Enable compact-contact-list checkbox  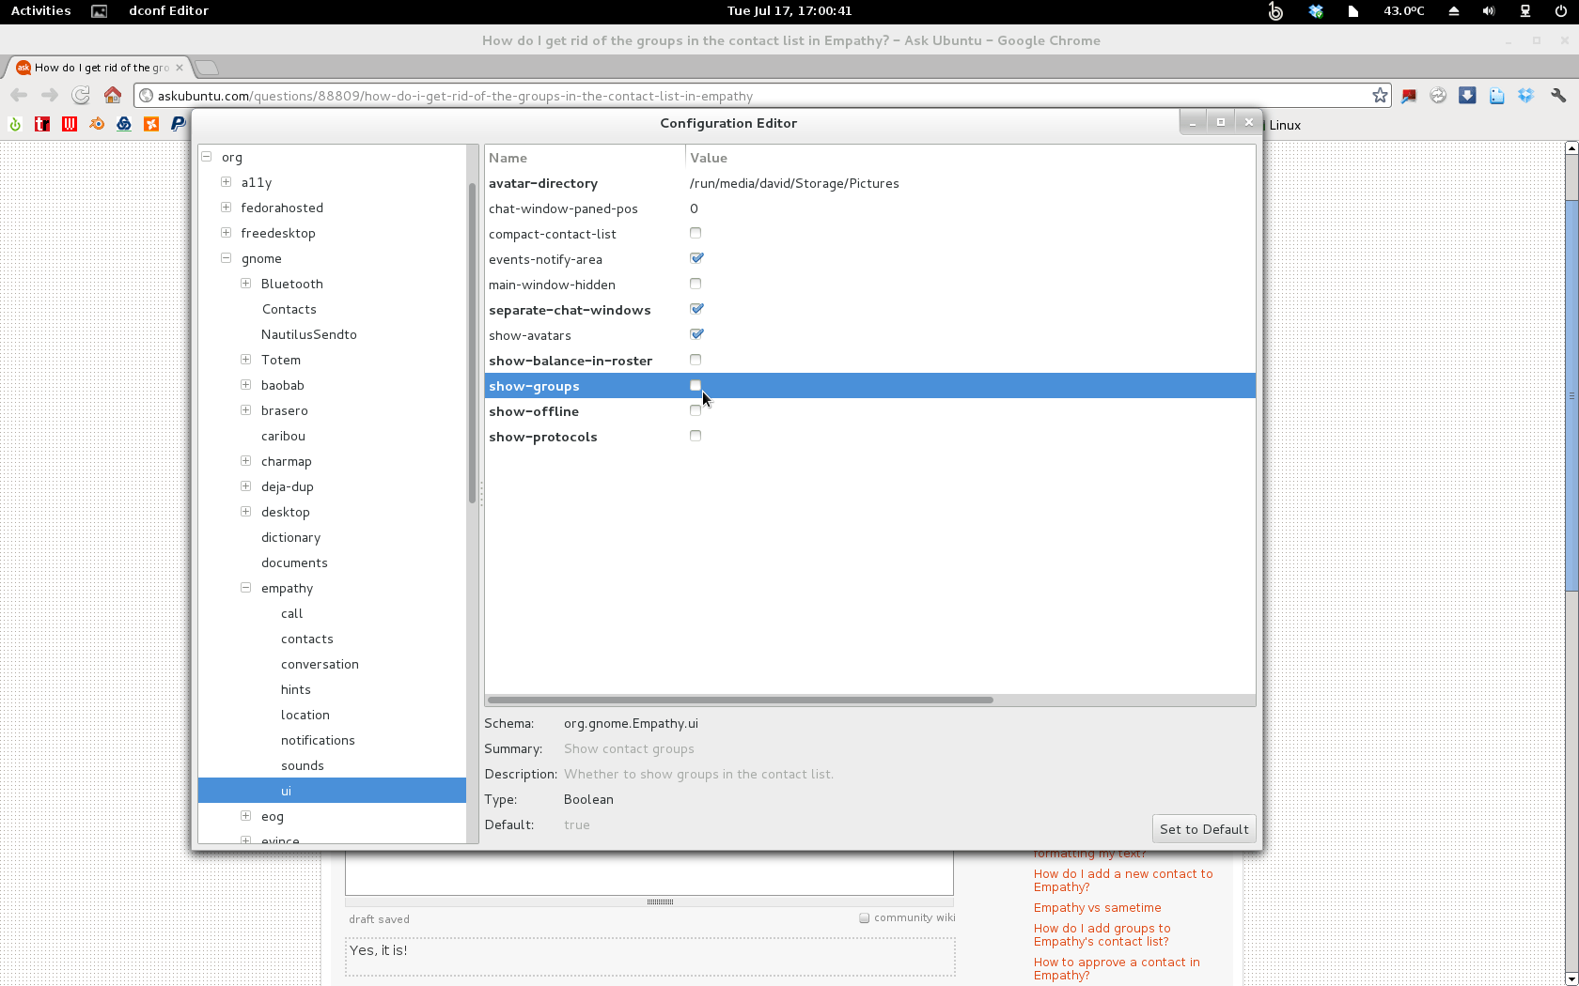[x=696, y=233]
